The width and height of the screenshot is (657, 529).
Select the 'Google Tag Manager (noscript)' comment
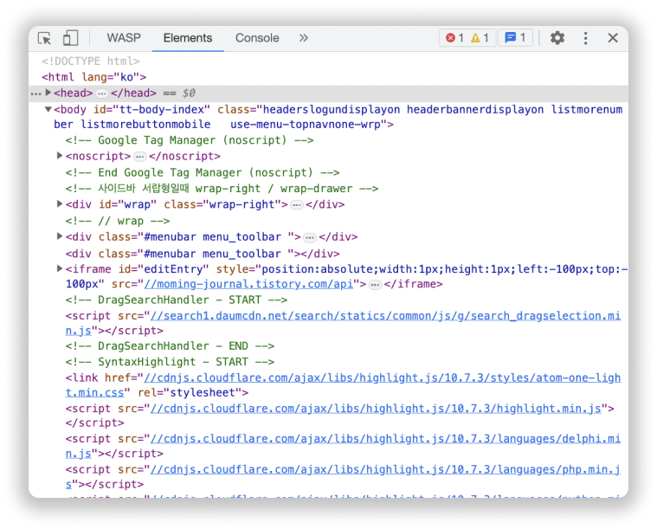[x=190, y=140]
